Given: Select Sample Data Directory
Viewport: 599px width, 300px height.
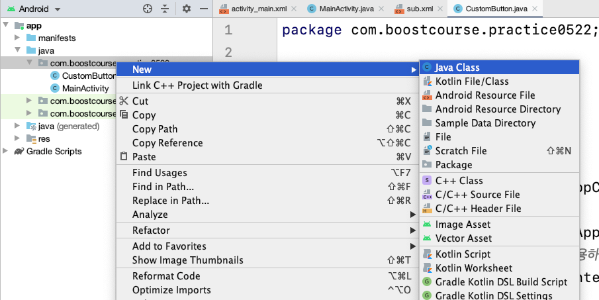Looking at the screenshot, I should [499, 123].
